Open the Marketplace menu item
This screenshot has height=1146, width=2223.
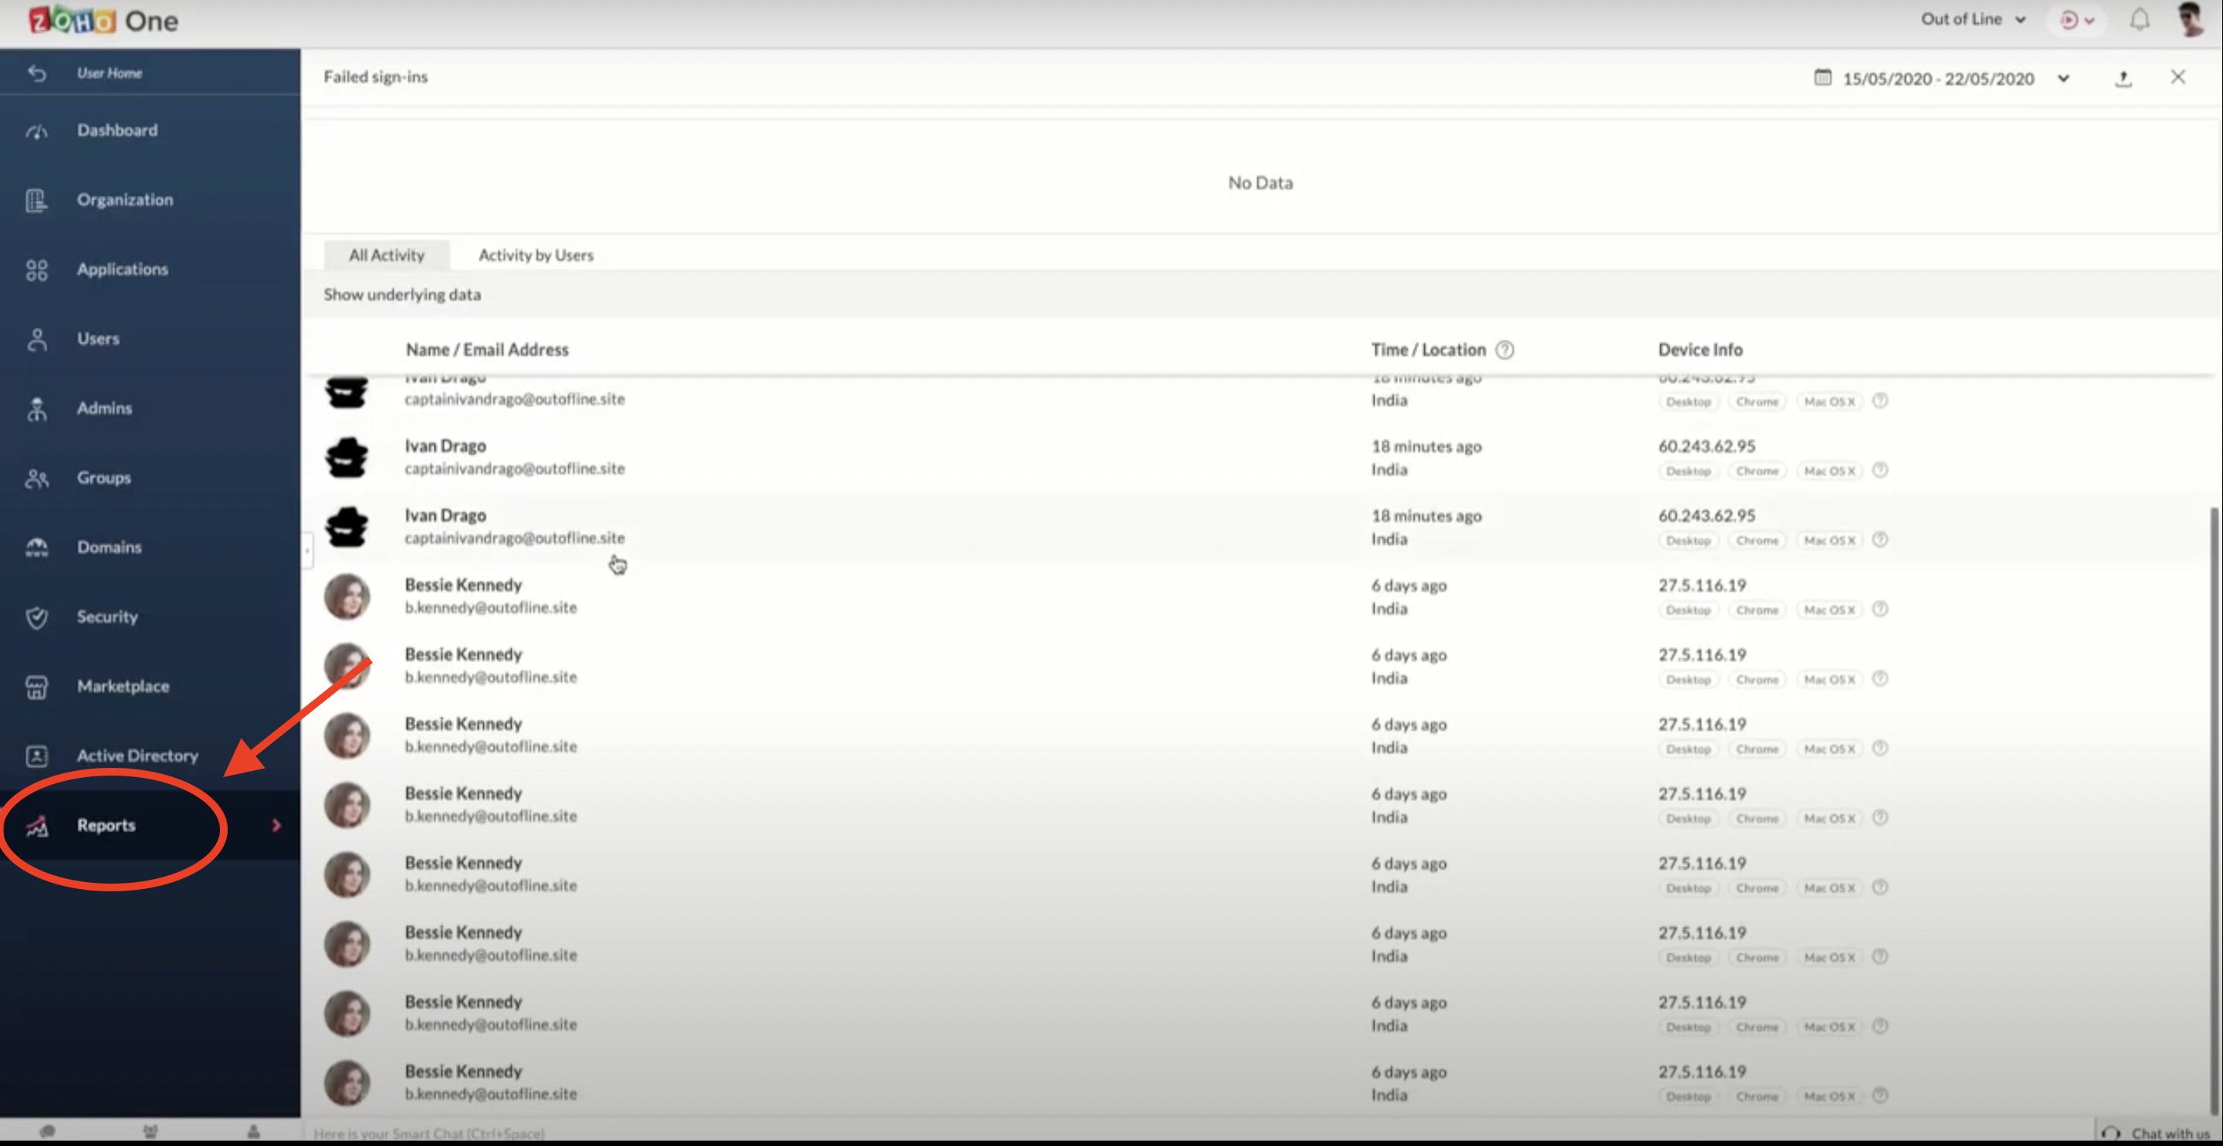[151, 687]
